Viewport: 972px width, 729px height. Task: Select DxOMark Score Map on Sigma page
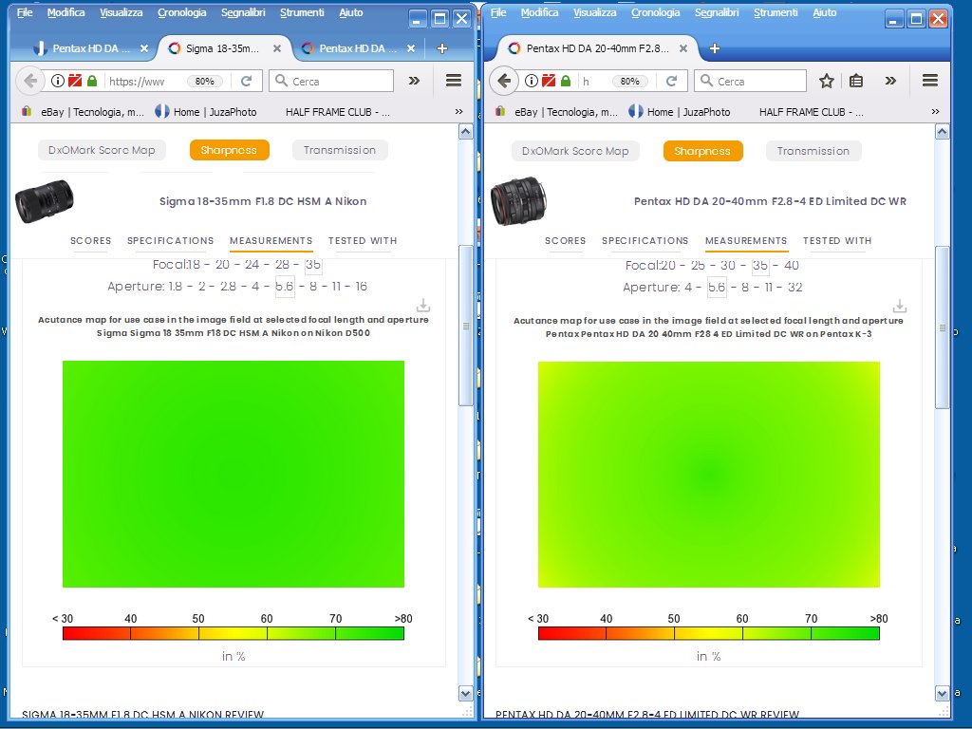point(102,150)
